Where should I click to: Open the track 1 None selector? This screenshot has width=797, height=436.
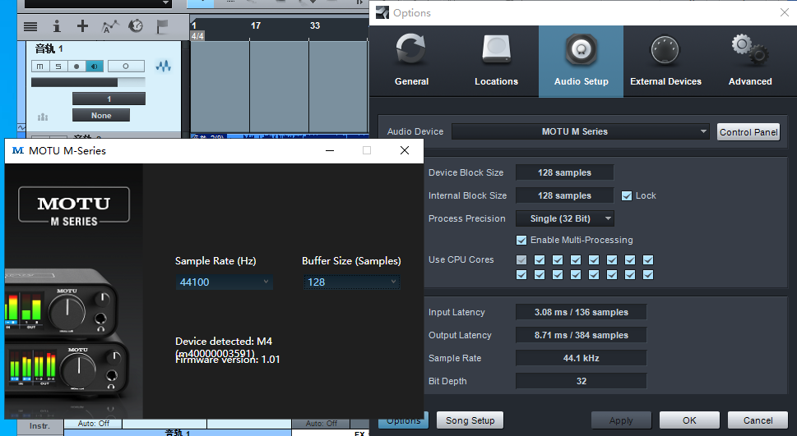coord(101,116)
